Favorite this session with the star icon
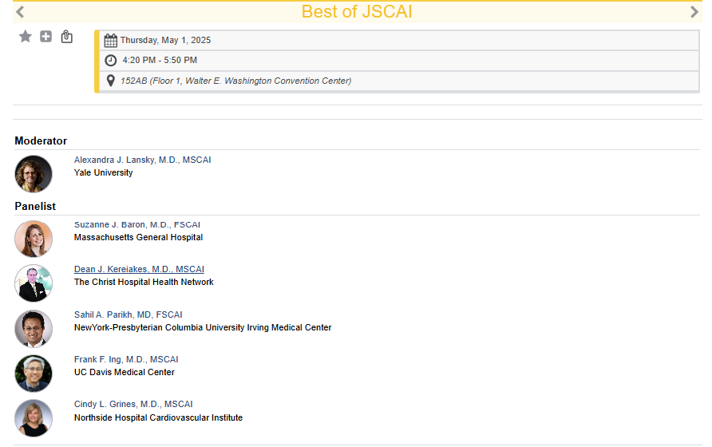Screen dimensions: 712x447 click(26, 37)
